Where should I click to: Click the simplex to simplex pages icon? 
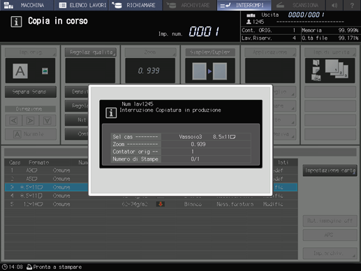(210, 71)
